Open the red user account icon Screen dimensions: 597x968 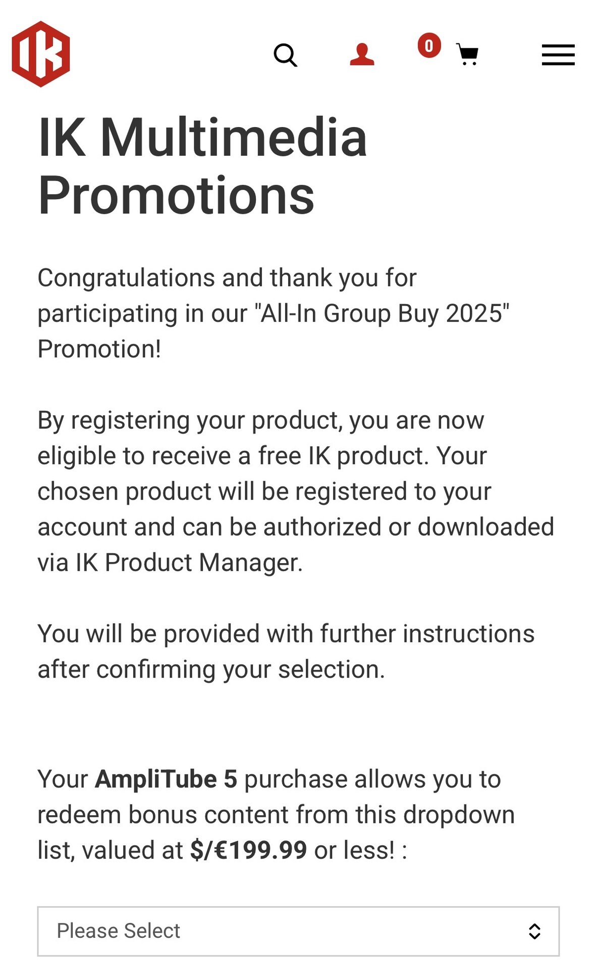362,54
